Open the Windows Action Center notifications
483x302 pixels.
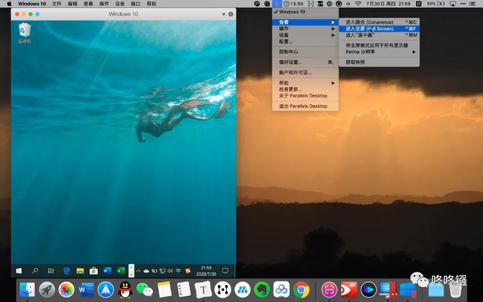225,271
